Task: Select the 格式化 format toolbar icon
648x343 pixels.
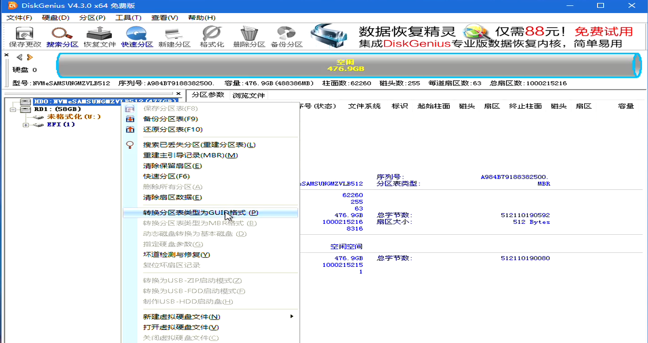Action: tap(212, 37)
